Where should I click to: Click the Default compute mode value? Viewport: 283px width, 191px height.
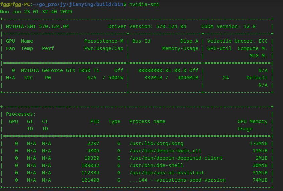(x=257, y=78)
